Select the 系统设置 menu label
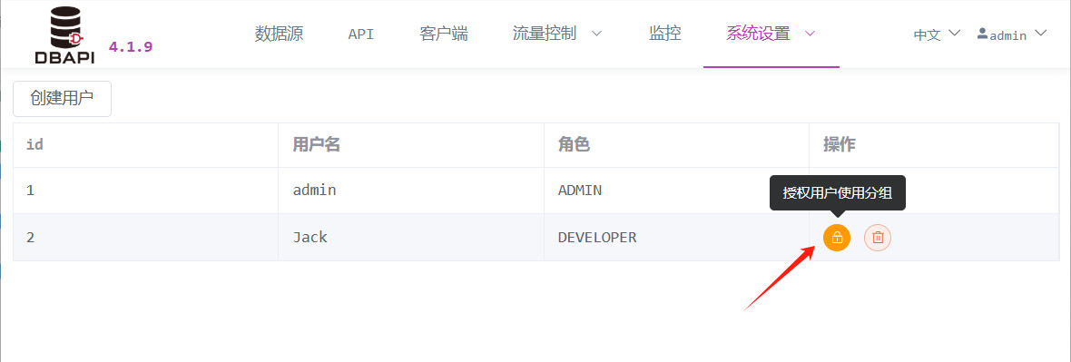Image resolution: width=1071 pixels, height=362 pixels. (758, 34)
